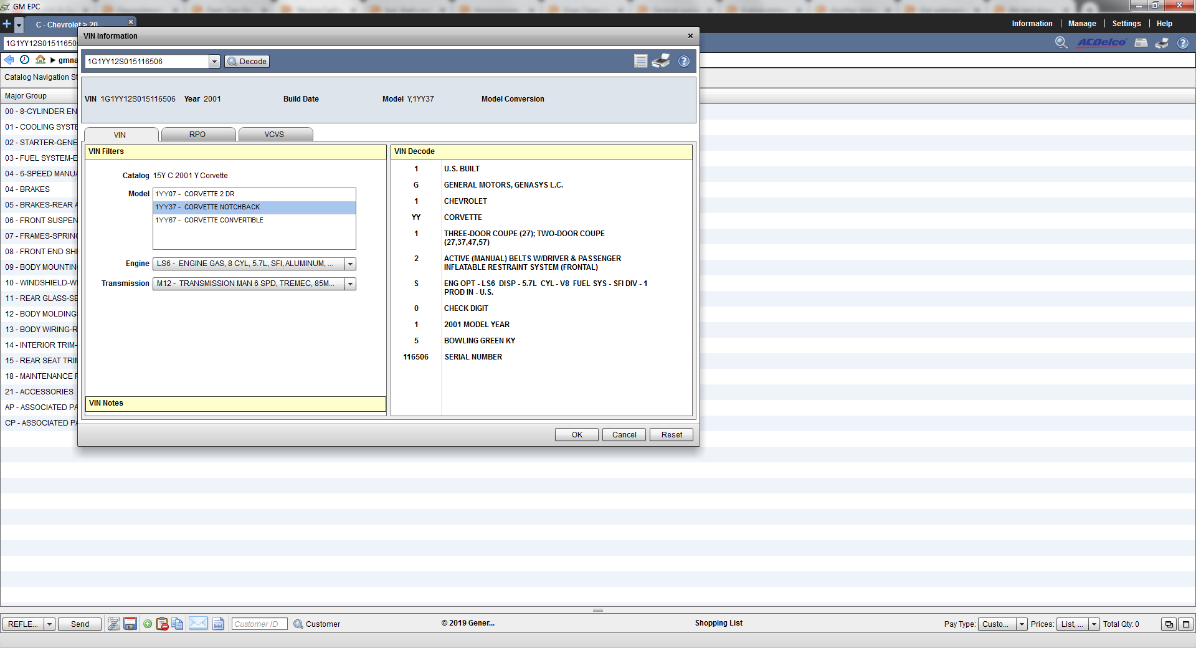Print the VIN Information dialog contents
1196x648 pixels.
661,61
